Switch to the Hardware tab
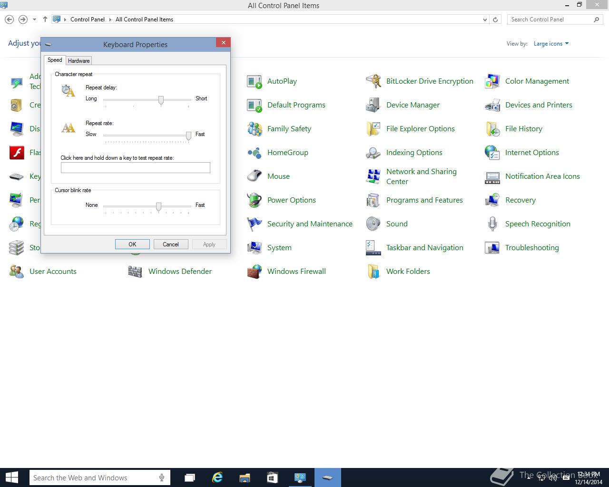This screenshot has width=609, height=487. (79, 61)
